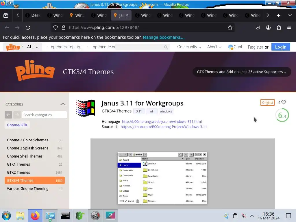Screen dimensions: 296x222
Task: View site security padlock information
Action: click(64, 27)
